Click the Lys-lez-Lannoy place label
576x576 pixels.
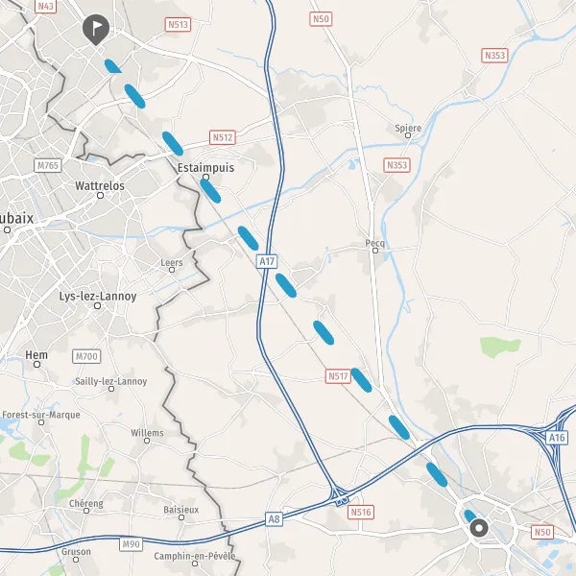click(98, 296)
